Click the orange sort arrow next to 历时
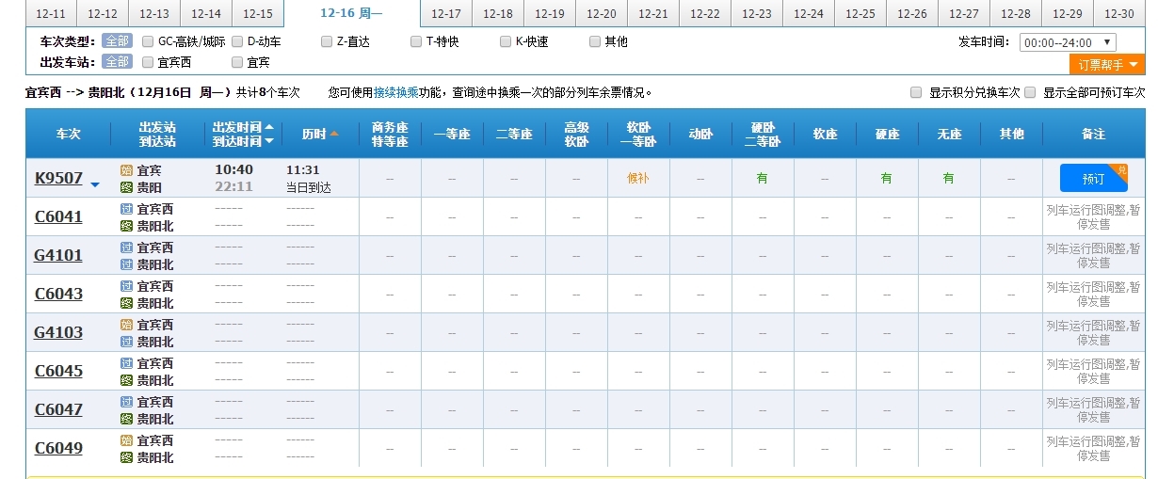The height and width of the screenshot is (479, 1158). click(334, 135)
